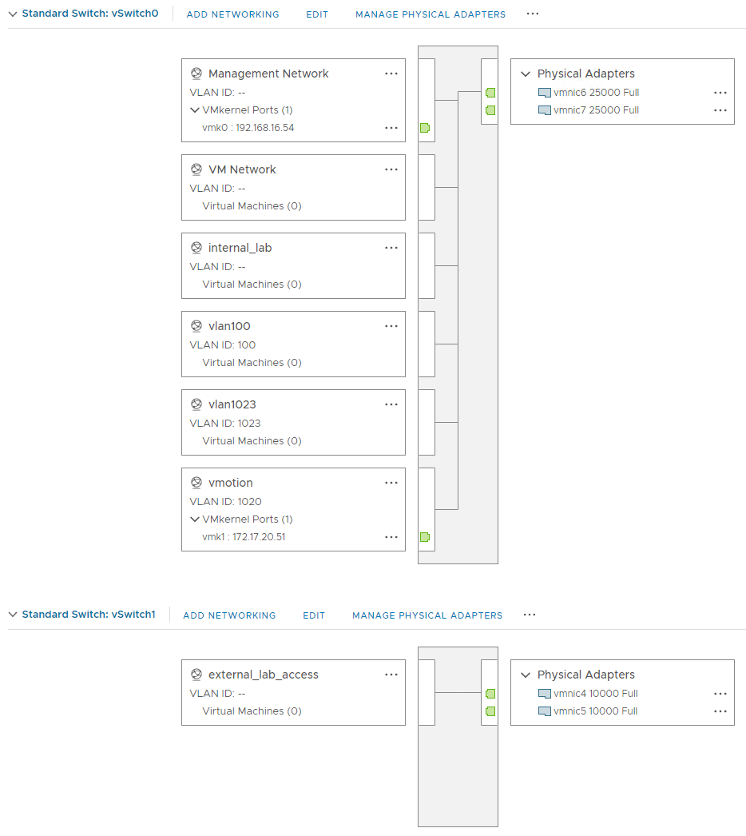Screen dimensions: 746x836
Task: Open the ellipsis menu next to vmnic6
Action: pos(720,92)
